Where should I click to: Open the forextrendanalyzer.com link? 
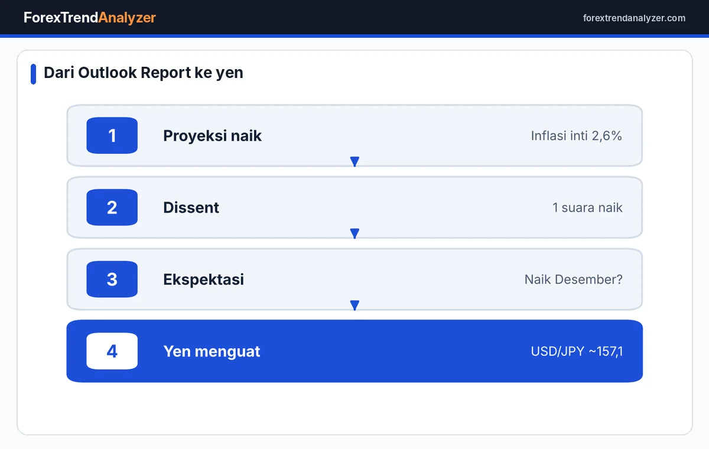pyautogui.click(x=634, y=18)
